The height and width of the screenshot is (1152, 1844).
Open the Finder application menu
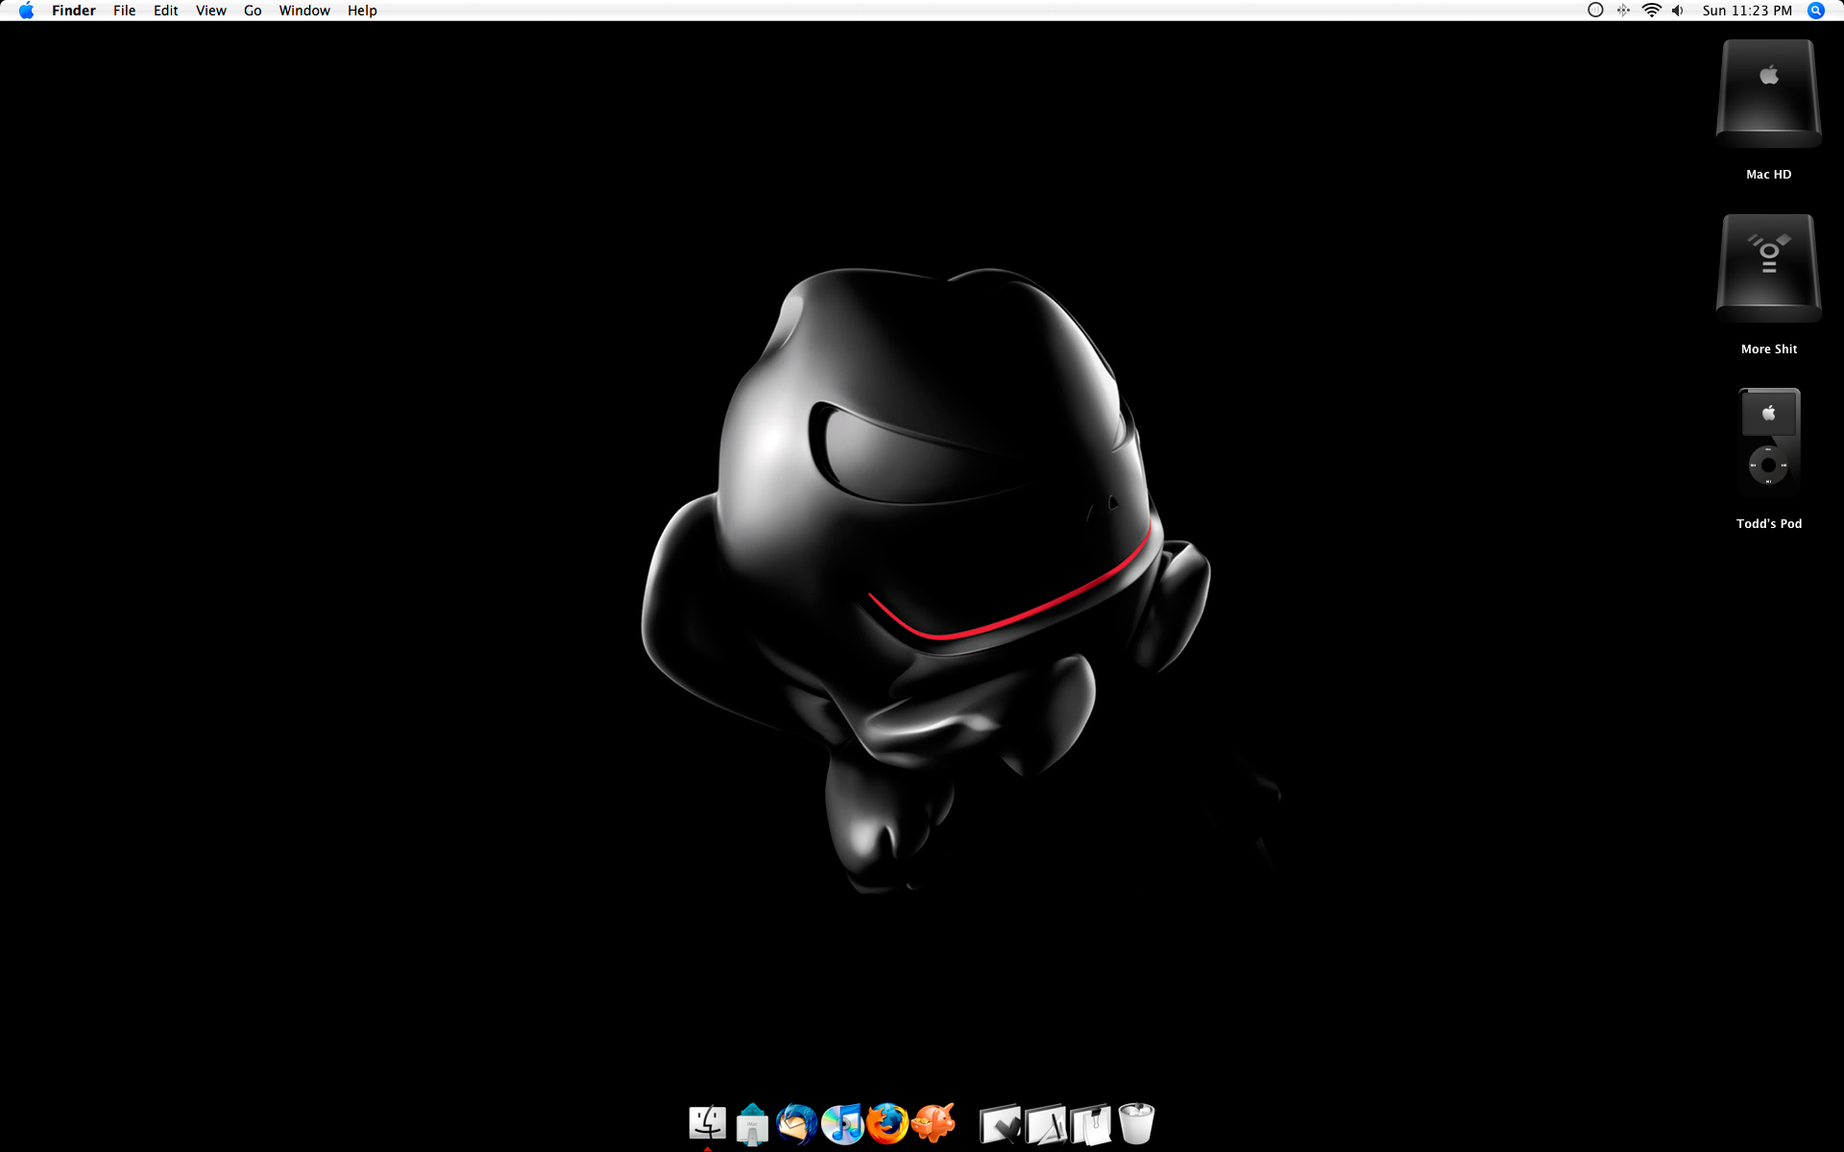tap(74, 11)
